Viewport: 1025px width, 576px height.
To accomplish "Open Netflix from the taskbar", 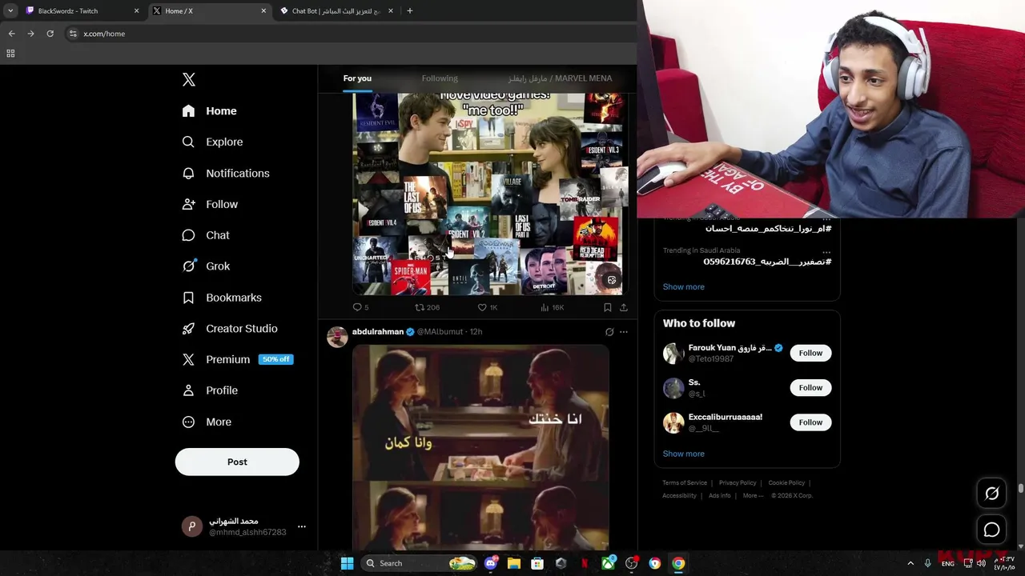I will tap(585, 563).
